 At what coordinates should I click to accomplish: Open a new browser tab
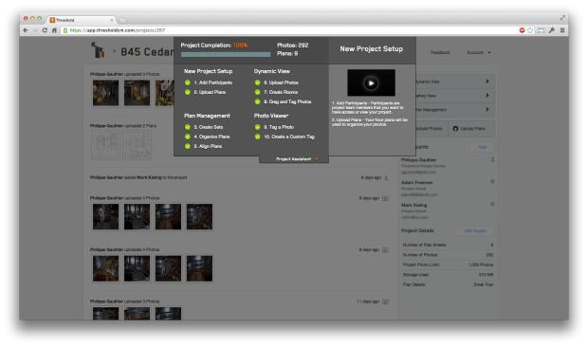(x=122, y=20)
